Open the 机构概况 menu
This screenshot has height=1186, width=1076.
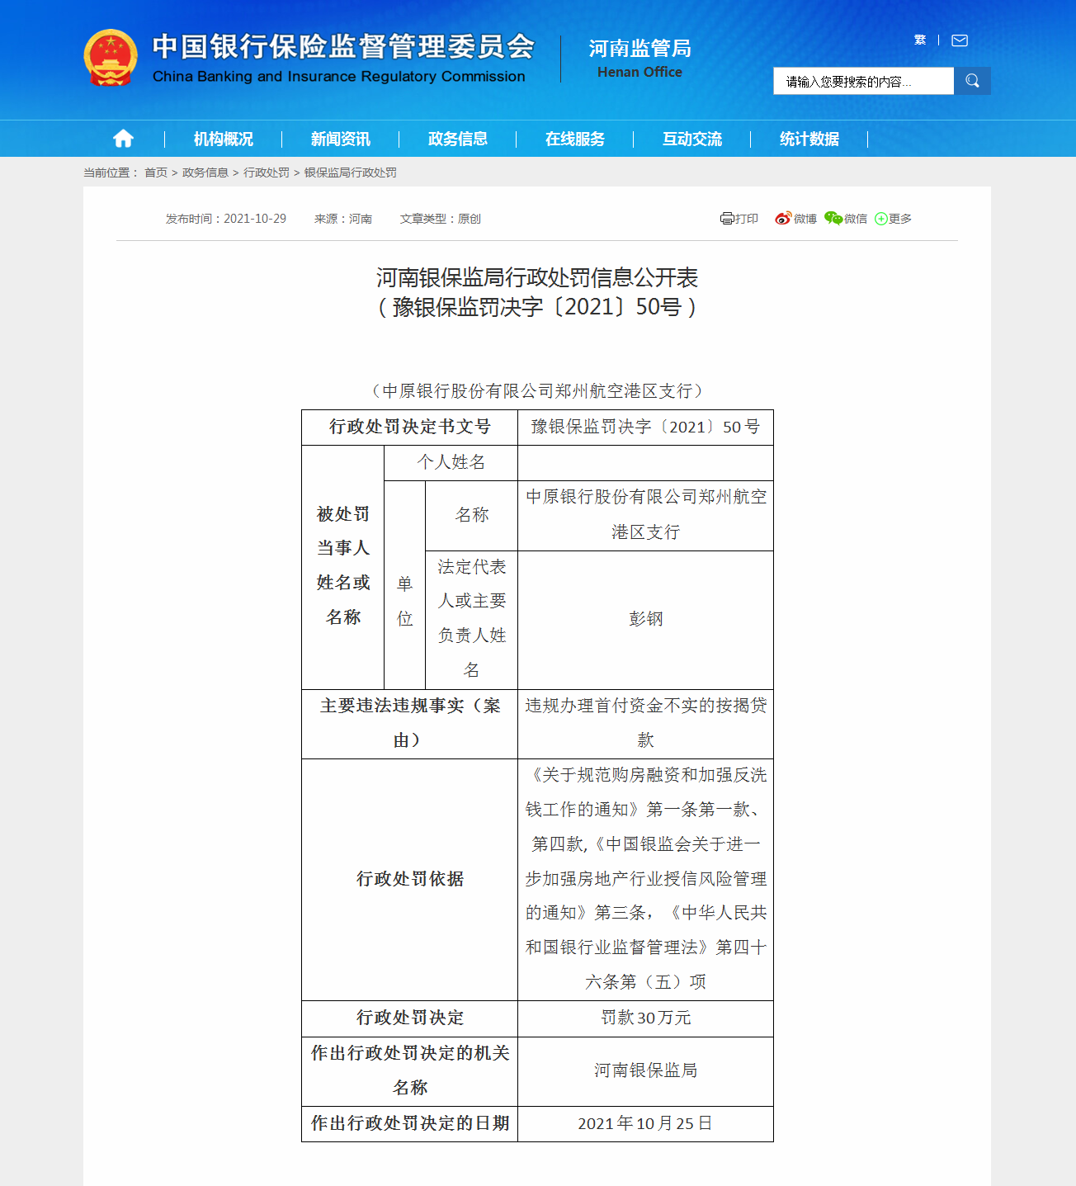click(224, 139)
